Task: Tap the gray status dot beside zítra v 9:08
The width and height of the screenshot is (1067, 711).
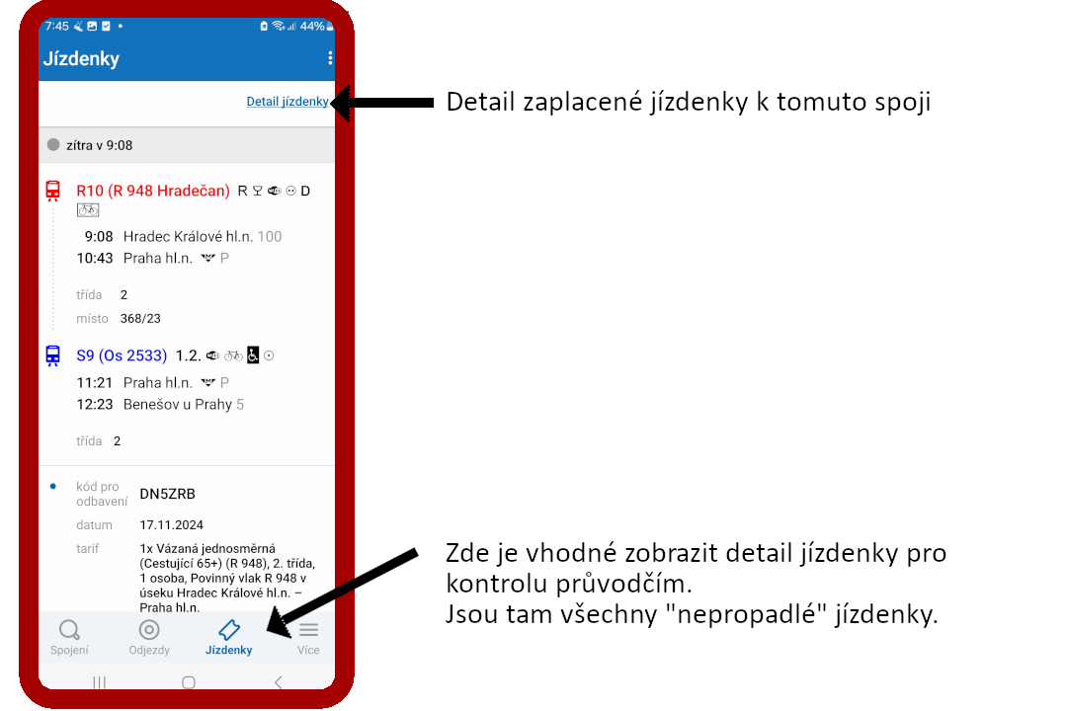Action: point(53,145)
